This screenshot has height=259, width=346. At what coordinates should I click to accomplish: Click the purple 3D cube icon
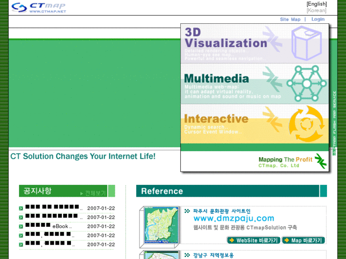tap(306, 43)
